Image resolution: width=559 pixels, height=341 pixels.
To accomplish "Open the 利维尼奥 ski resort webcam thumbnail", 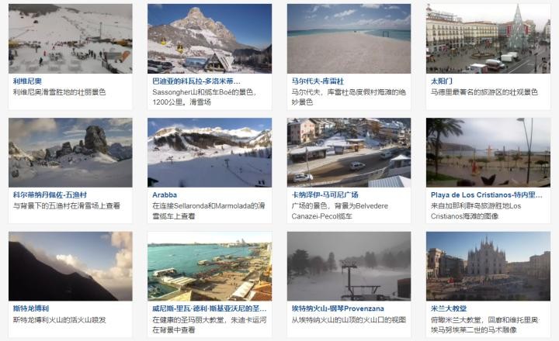I will 70,39.
